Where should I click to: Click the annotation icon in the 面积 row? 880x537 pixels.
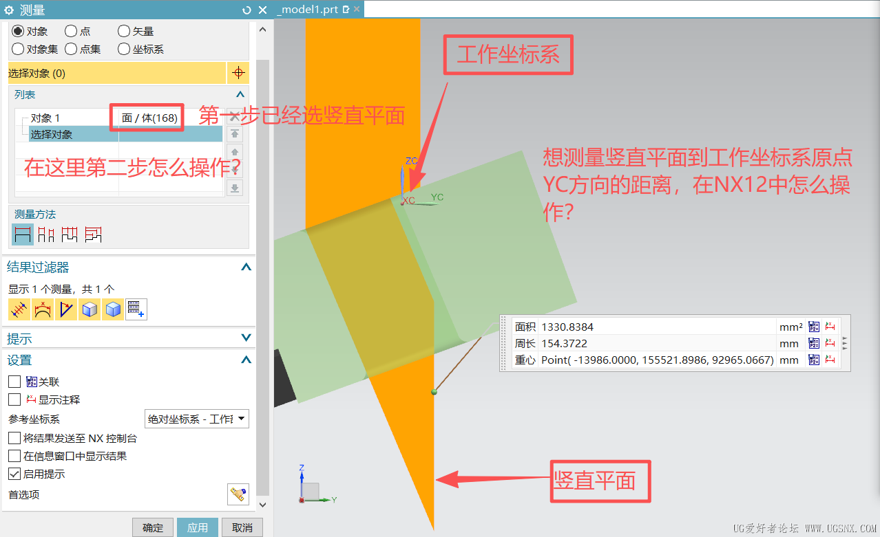[830, 327]
